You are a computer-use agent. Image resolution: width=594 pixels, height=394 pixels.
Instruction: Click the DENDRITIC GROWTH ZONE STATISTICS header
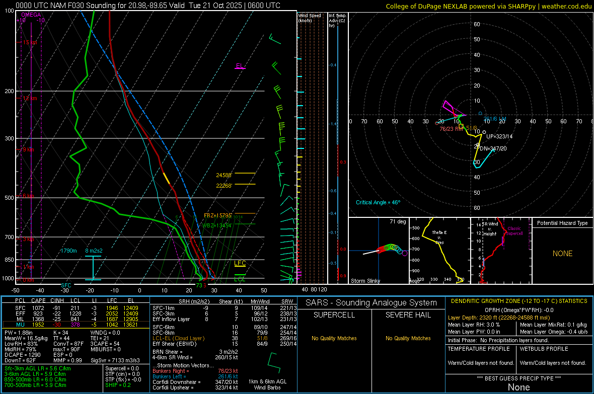pos(519,301)
